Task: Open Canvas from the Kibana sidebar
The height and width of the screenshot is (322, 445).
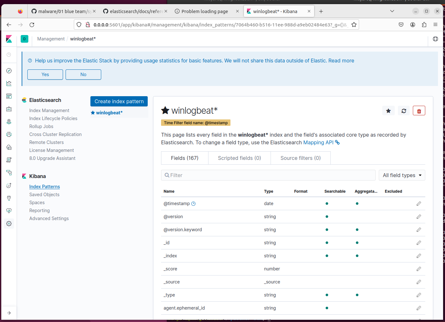Action: tap(9, 109)
